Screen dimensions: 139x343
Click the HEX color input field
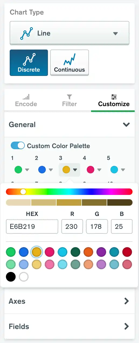pos(32,226)
